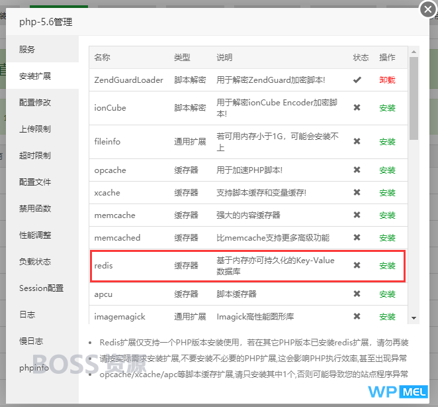Click 用于加速PHP脚本! description text
438x407 pixels.
[249, 170]
